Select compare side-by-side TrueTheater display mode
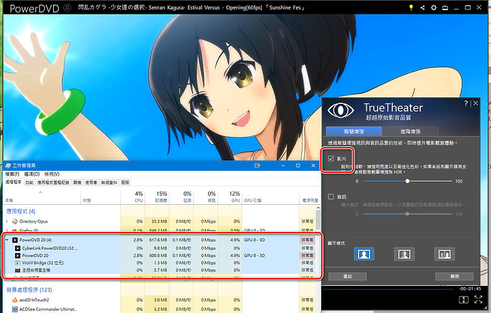Screen dimensions: 491x313 445,254
